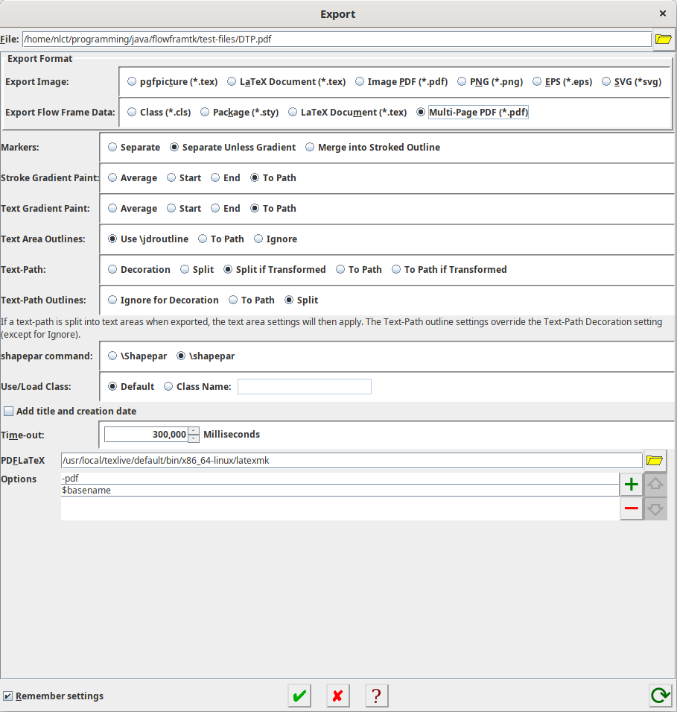Enable Add title and creation date

tap(8, 412)
